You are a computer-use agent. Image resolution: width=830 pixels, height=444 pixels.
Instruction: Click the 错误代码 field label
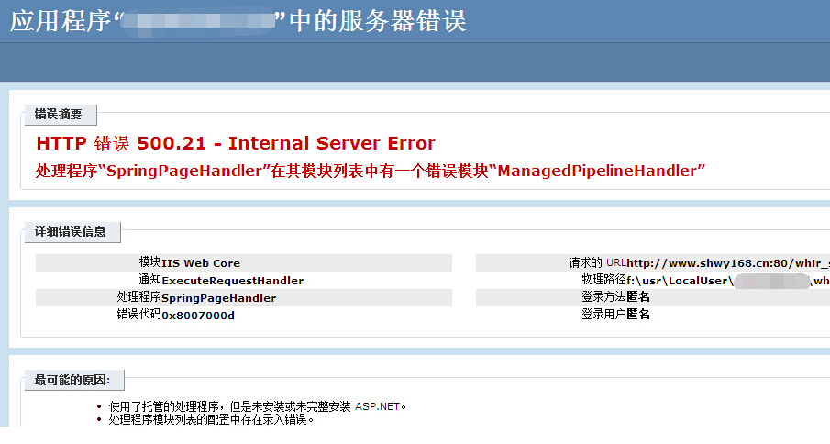[138, 315]
